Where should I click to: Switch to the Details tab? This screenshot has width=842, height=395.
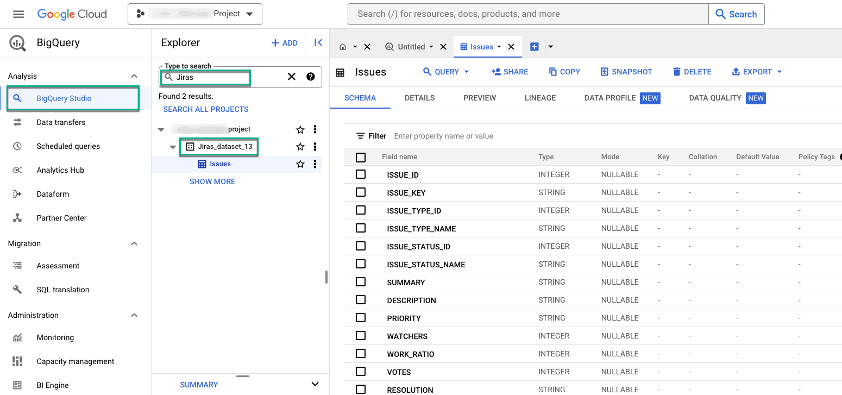(419, 98)
